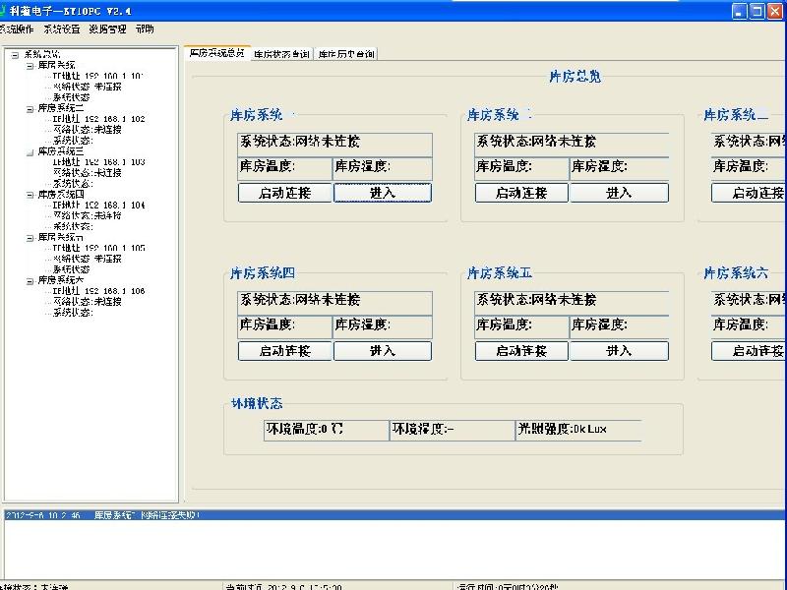Click the 运行时间 status bar entry

tap(508, 586)
